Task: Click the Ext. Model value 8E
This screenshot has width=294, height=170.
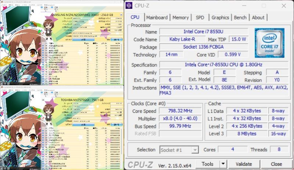Action: [225, 80]
